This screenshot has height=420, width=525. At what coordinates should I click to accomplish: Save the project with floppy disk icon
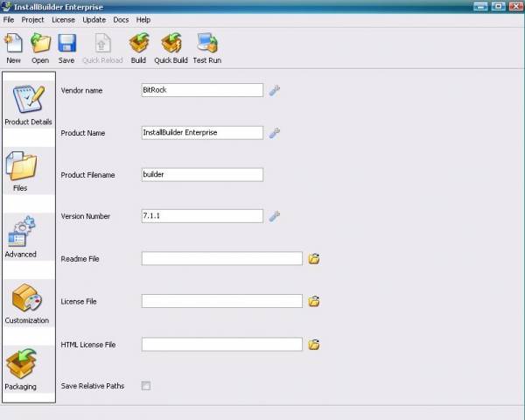[66, 48]
